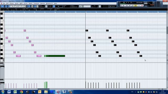Click the Pitch value in info line
Image resolution: width=168 pixels, height=94 pixels.
29,10
